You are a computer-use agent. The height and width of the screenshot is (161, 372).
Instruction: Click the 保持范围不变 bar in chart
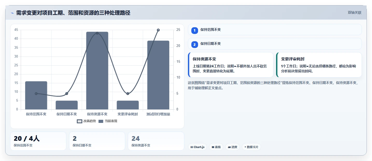[36, 95]
